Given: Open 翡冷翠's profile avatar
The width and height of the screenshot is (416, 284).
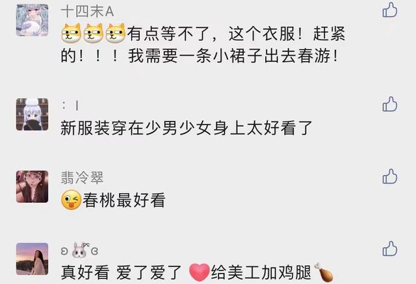Looking at the screenshot, I should pos(32,187).
